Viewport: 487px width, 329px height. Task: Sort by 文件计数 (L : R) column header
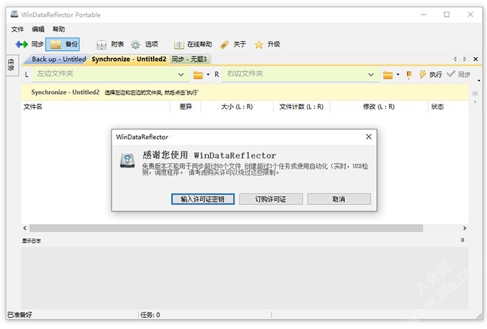[301, 107]
